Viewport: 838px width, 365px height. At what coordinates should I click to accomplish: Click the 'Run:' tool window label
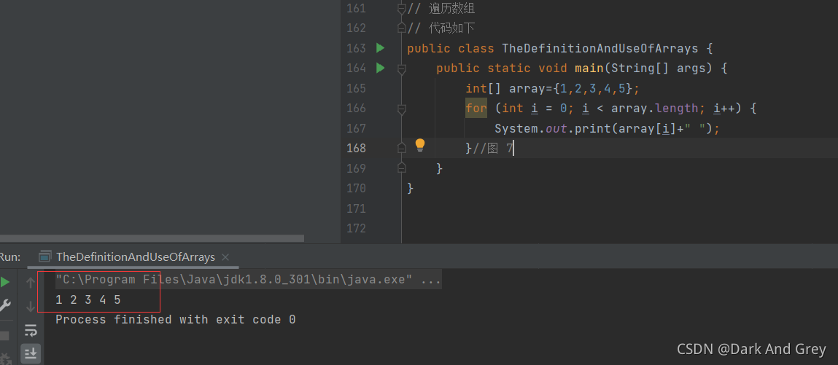pos(9,256)
